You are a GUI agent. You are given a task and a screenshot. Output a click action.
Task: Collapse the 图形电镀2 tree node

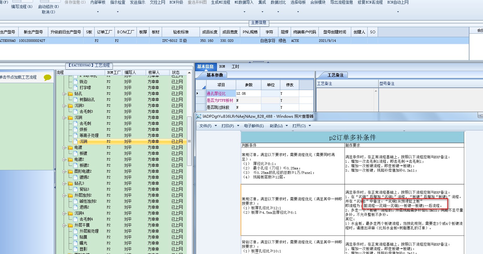click(64, 172)
